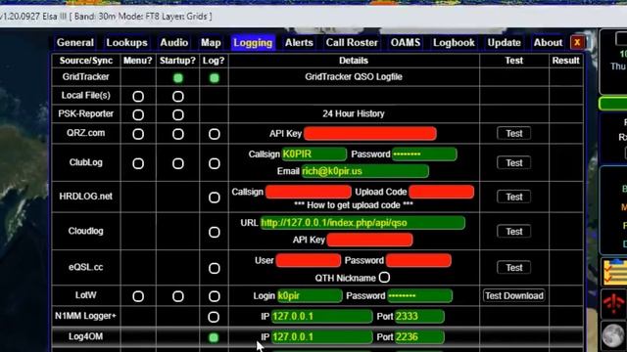This screenshot has height=352, width=627.
Task: Open the How to get upload code link
Action: coord(354,205)
